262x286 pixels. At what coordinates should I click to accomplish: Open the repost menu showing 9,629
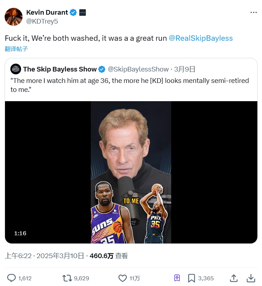[x=67, y=278]
